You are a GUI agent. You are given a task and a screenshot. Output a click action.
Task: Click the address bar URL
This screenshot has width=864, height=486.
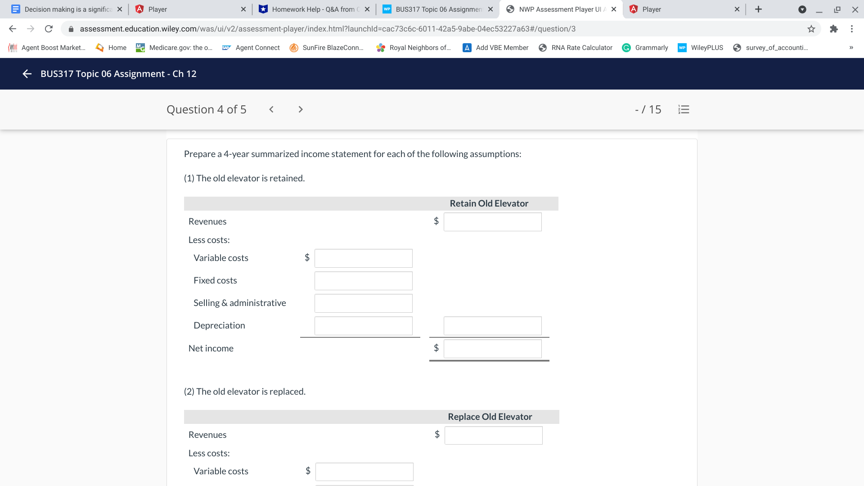(x=328, y=29)
